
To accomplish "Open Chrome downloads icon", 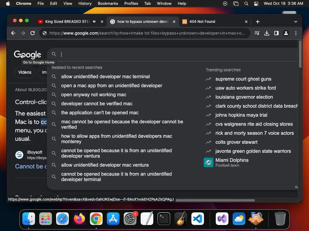I will click(267, 33).
